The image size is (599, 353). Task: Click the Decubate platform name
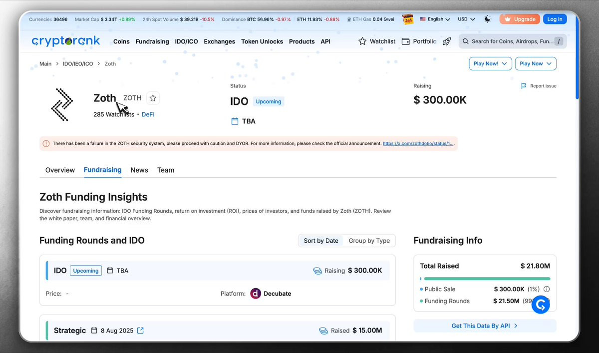(x=278, y=294)
